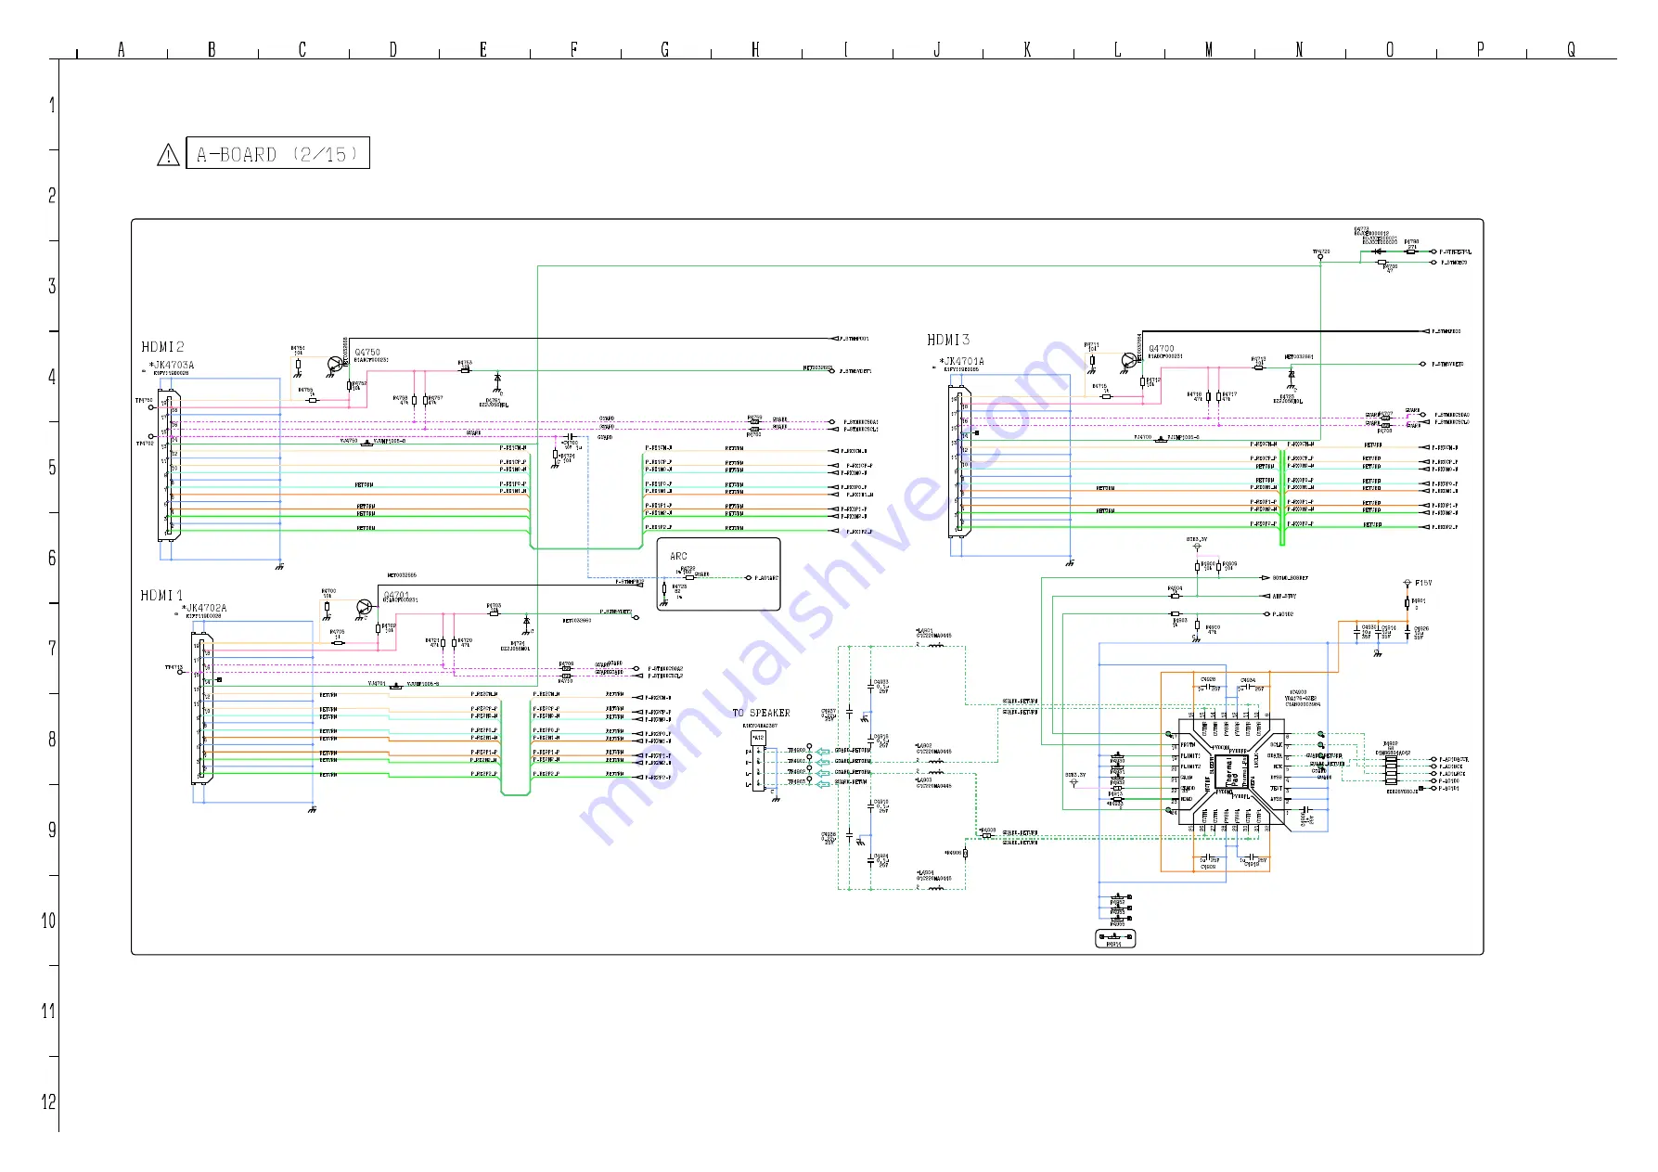
Task: Click grid column letter E in header
Action: point(483,49)
